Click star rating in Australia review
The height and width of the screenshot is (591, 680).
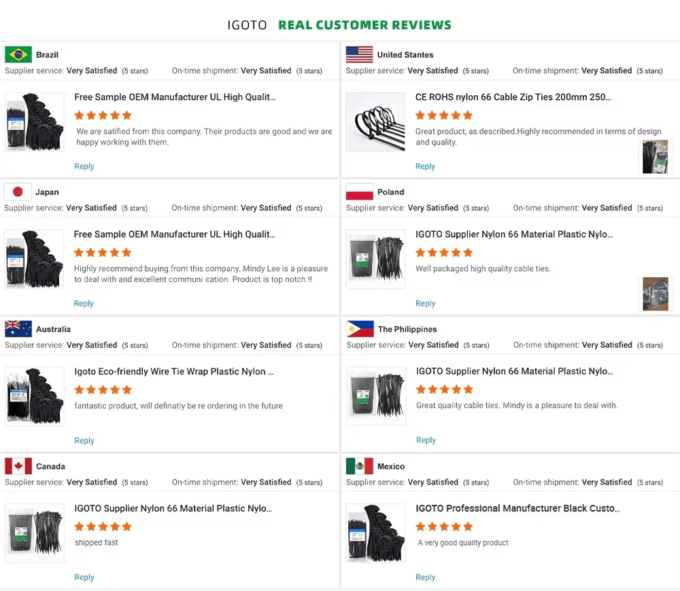(x=103, y=390)
